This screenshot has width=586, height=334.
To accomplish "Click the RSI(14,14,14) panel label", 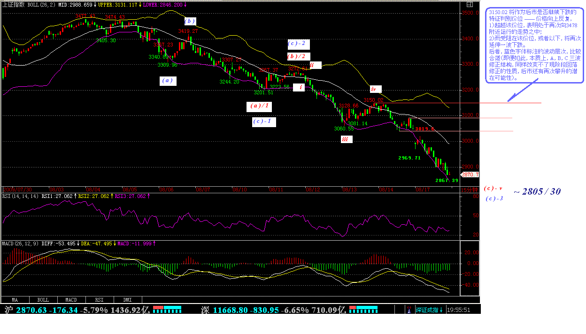I will [x=21, y=196].
